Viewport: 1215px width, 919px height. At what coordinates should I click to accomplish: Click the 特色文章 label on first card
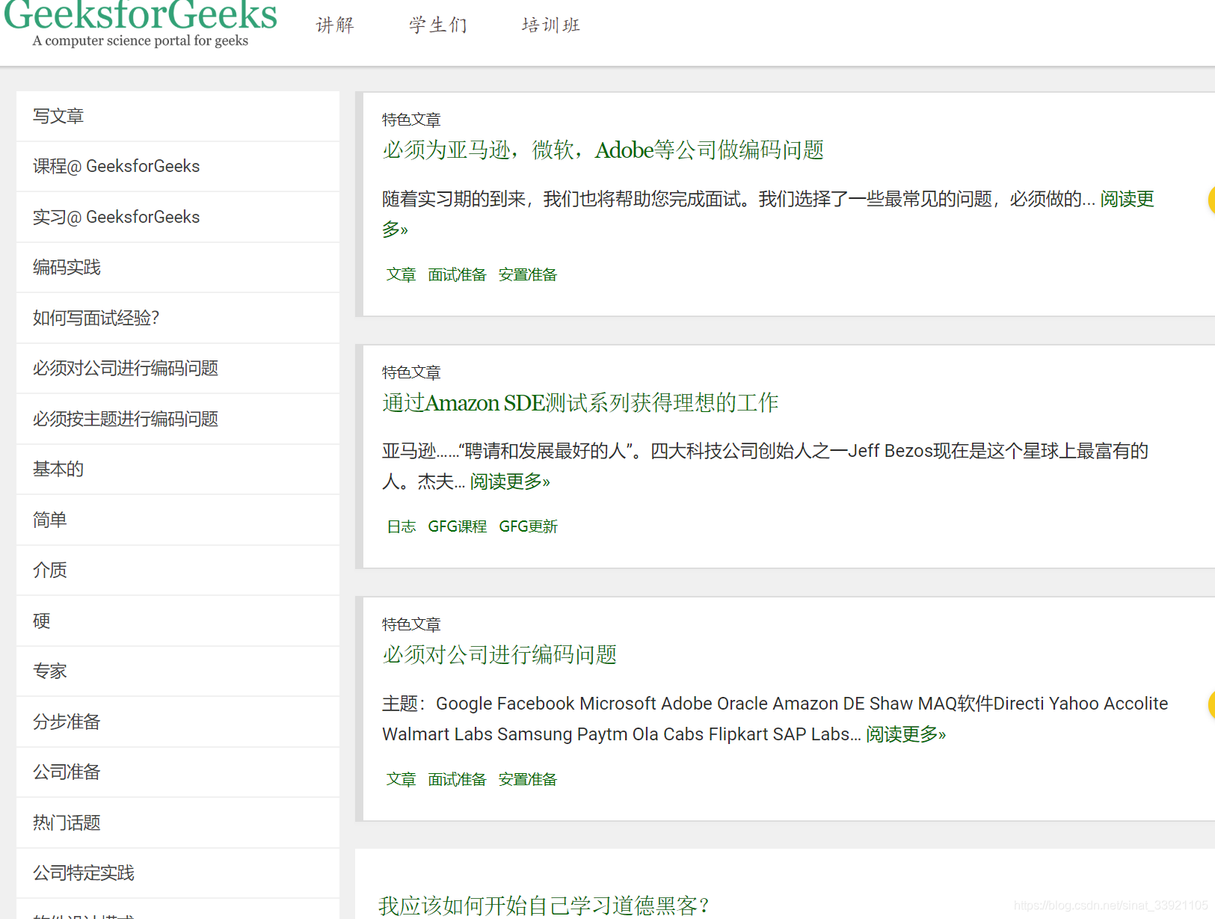[x=411, y=120]
